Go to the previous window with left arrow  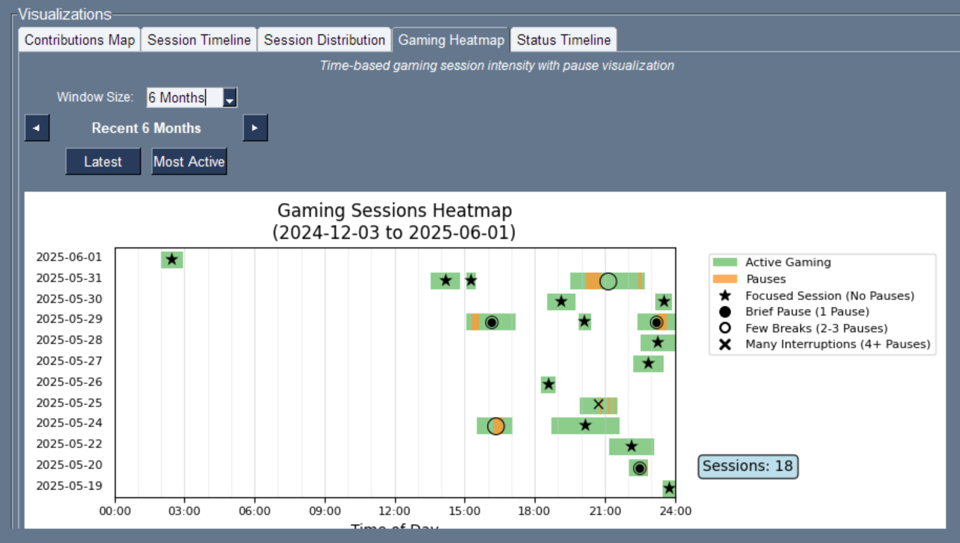coord(37,128)
